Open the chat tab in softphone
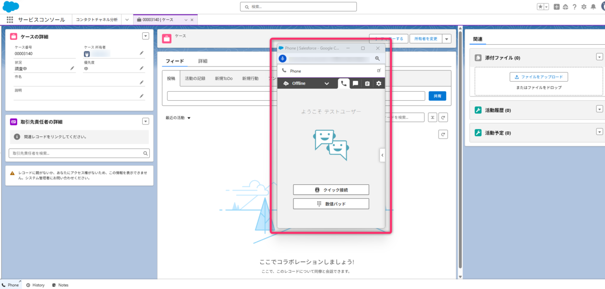Screen dimensions: 605x289 (355, 84)
